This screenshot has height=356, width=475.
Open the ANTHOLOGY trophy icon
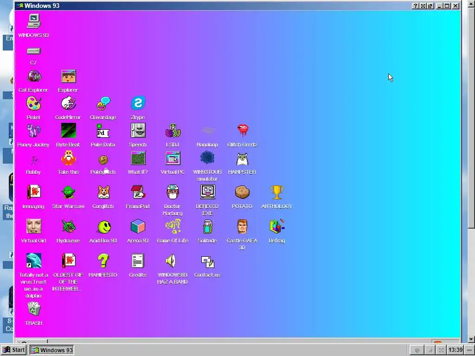(277, 192)
